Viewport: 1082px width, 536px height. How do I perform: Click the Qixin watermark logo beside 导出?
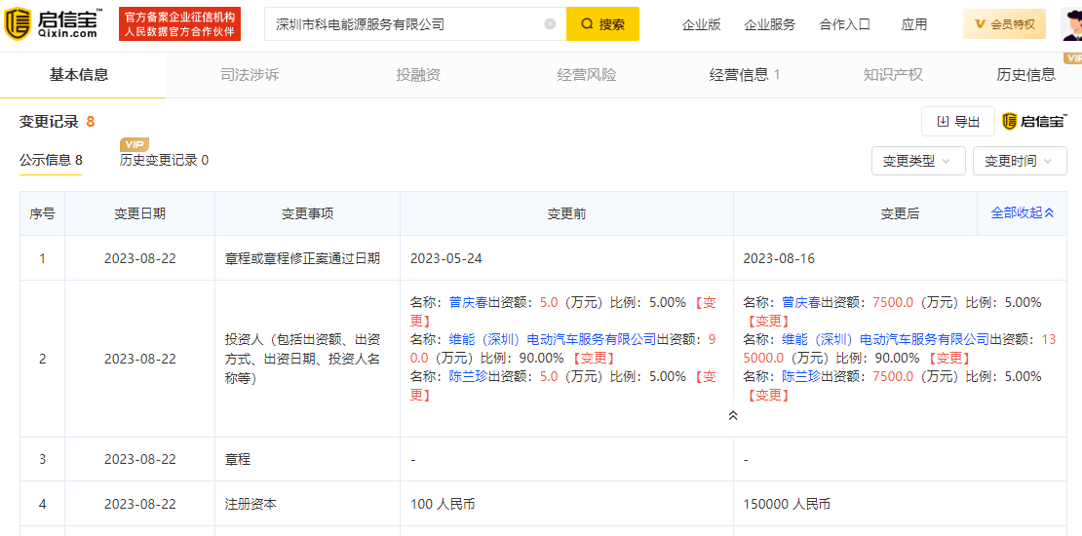click(x=1033, y=122)
